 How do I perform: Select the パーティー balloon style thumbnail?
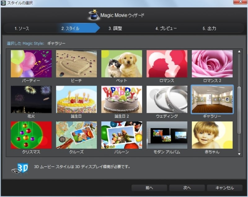tap(31, 64)
